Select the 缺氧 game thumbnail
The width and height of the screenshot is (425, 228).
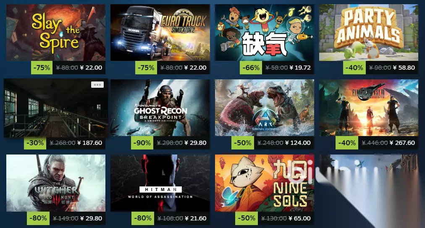click(x=264, y=32)
